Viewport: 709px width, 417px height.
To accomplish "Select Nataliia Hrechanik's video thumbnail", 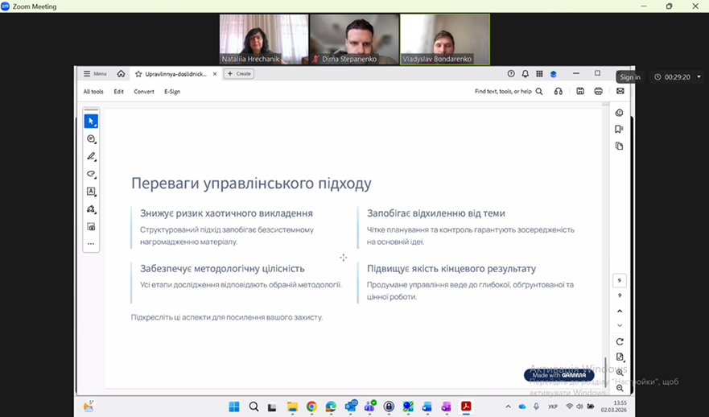I will pos(264,39).
